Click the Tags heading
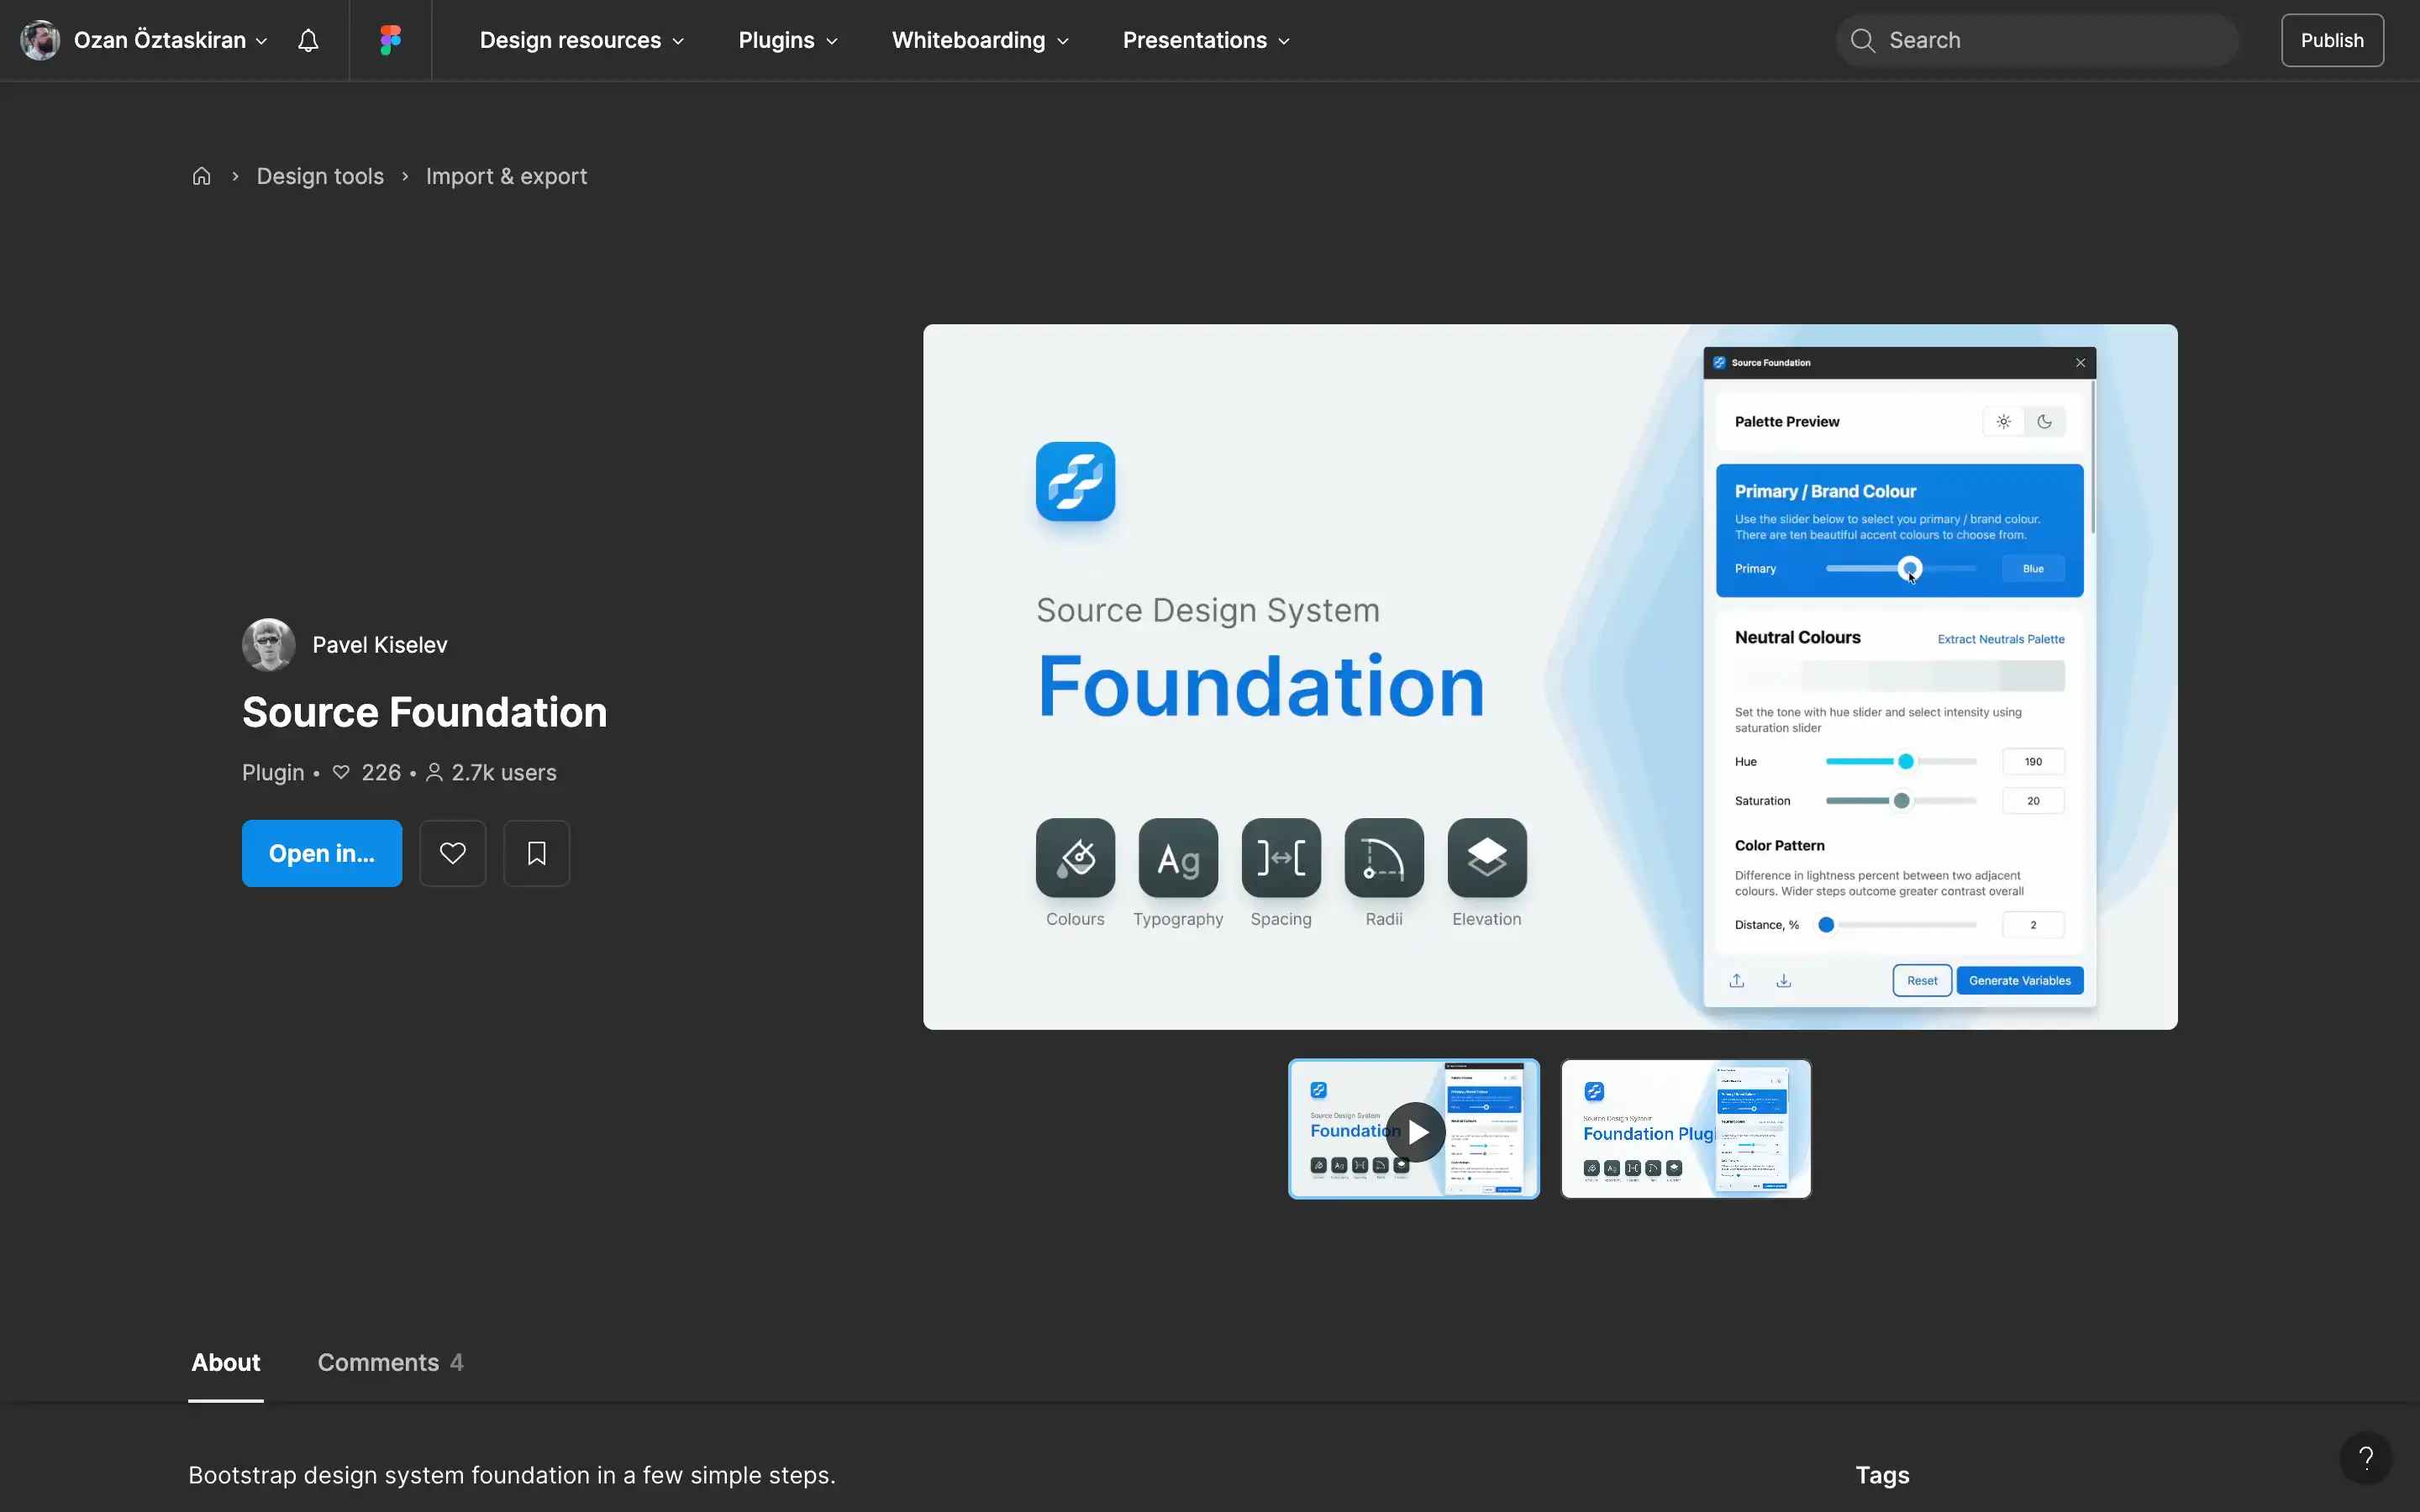Viewport: 2420px width, 1512px height. (1882, 1475)
